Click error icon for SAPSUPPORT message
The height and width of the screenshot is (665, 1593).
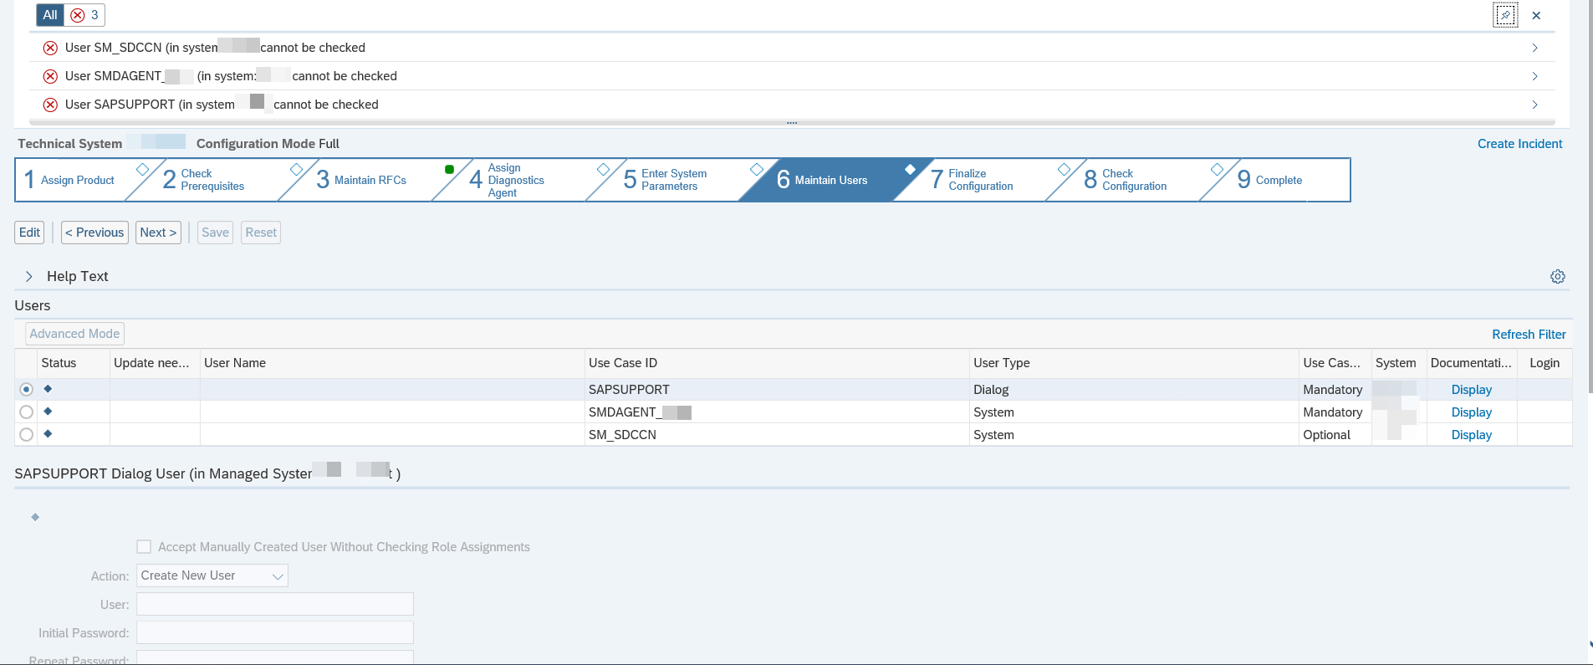coord(50,105)
